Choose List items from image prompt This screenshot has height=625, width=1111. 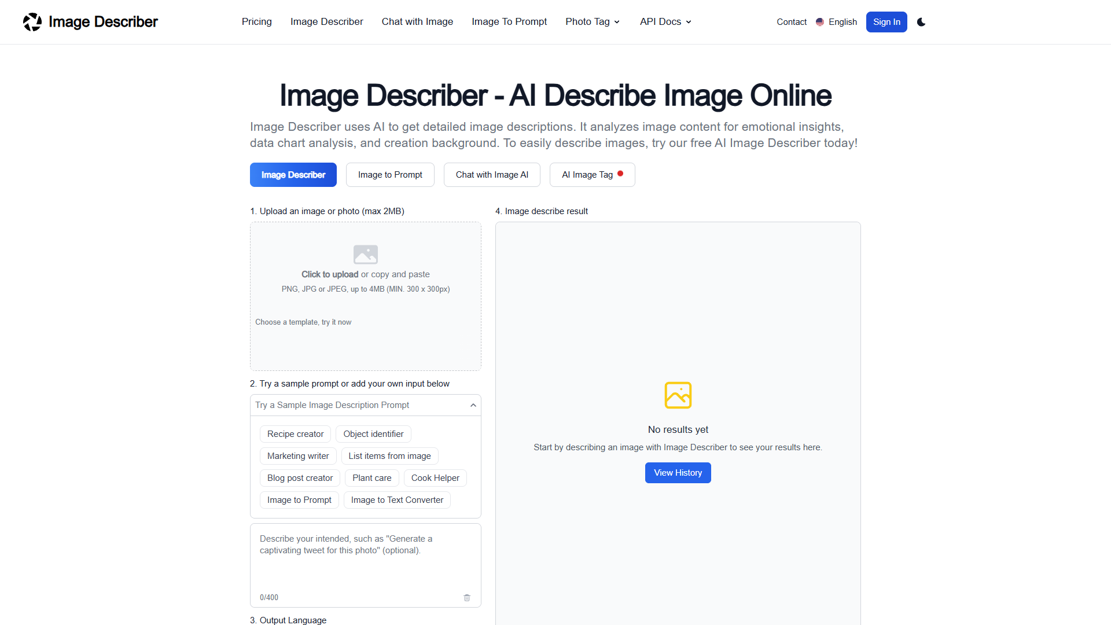389,456
